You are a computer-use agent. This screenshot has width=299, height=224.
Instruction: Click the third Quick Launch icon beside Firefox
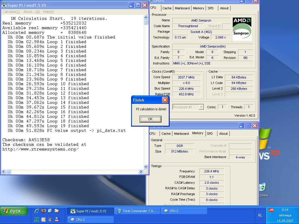(x=50, y=211)
